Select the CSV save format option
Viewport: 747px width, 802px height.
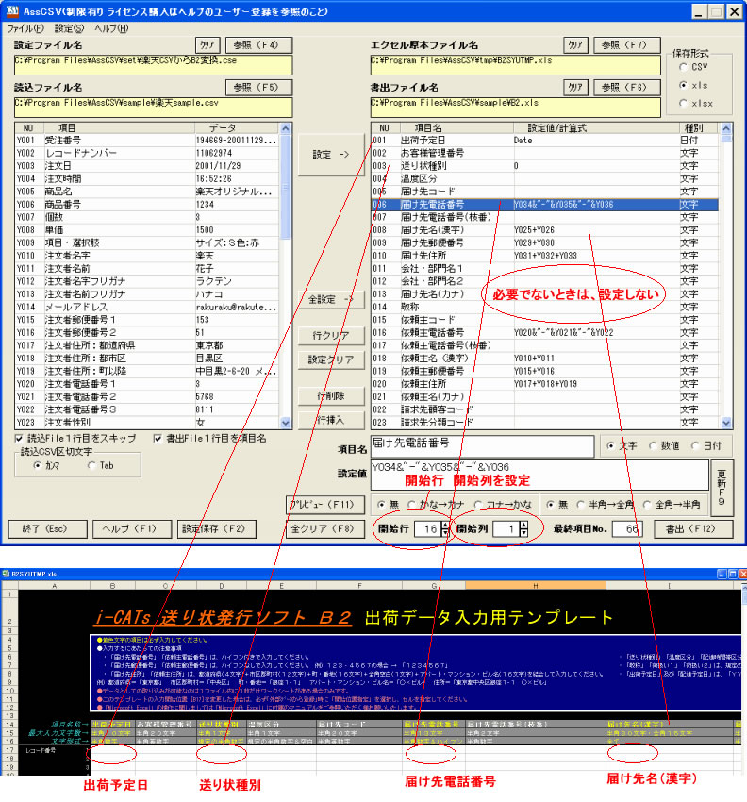click(x=684, y=67)
